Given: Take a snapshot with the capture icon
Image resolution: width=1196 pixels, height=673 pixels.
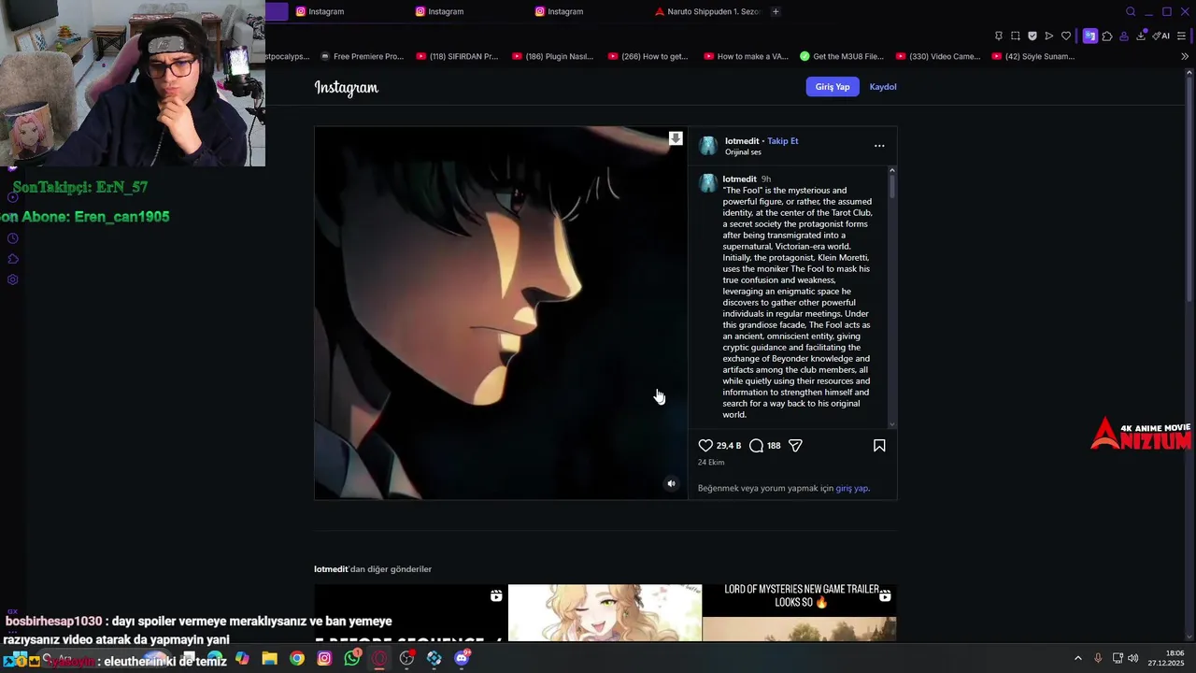Looking at the screenshot, I should click(1016, 36).
